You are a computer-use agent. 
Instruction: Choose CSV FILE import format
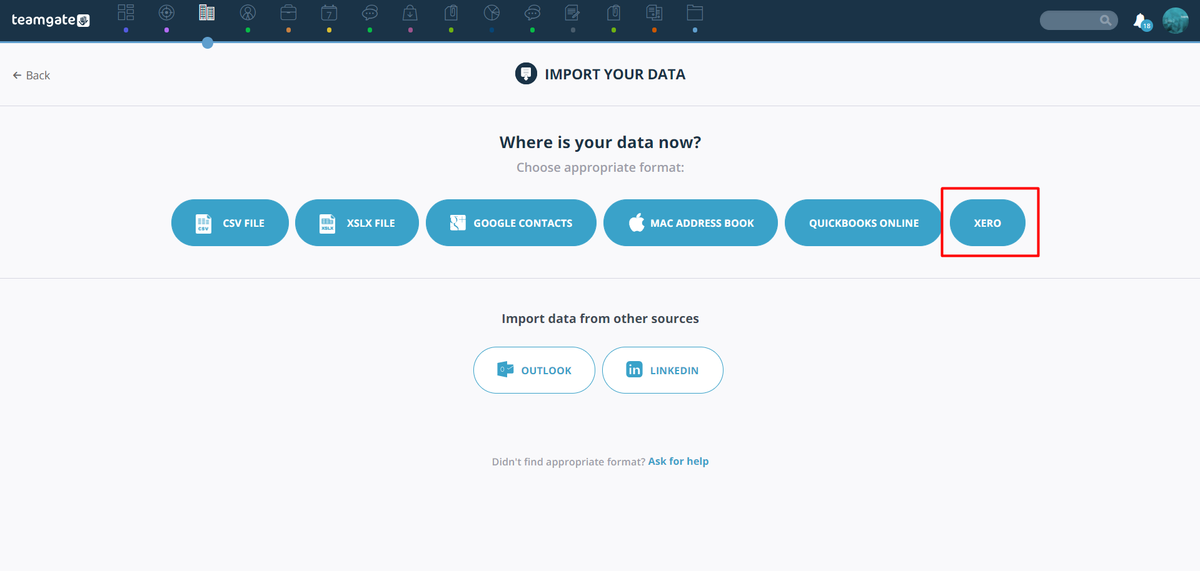[230, 222]
